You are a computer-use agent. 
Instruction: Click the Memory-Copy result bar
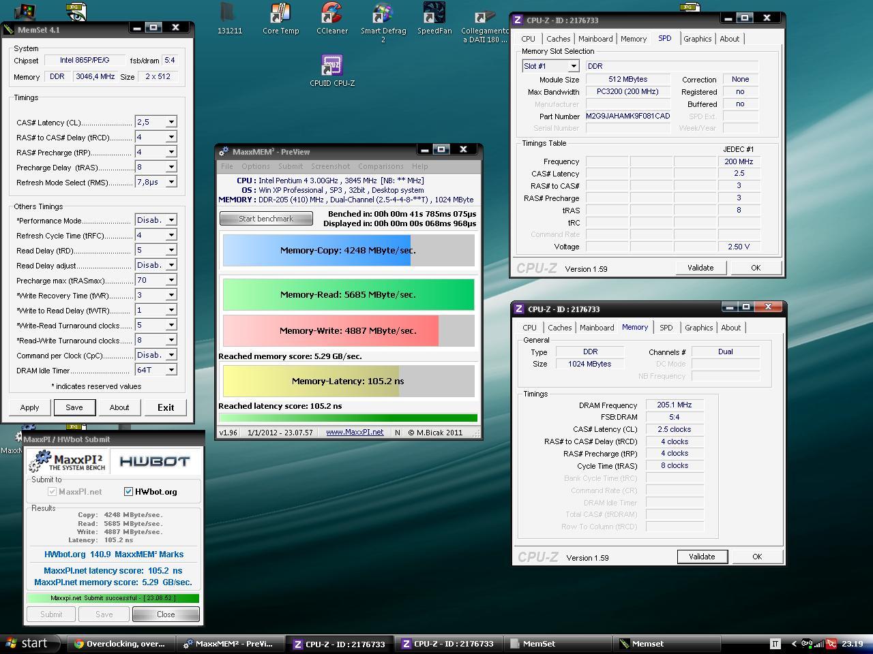tap(349, 250)
